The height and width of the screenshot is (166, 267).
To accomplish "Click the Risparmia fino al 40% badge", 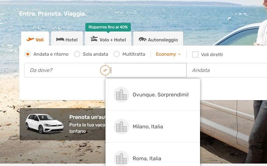I will pyautogui.click(x=108, y=27).
